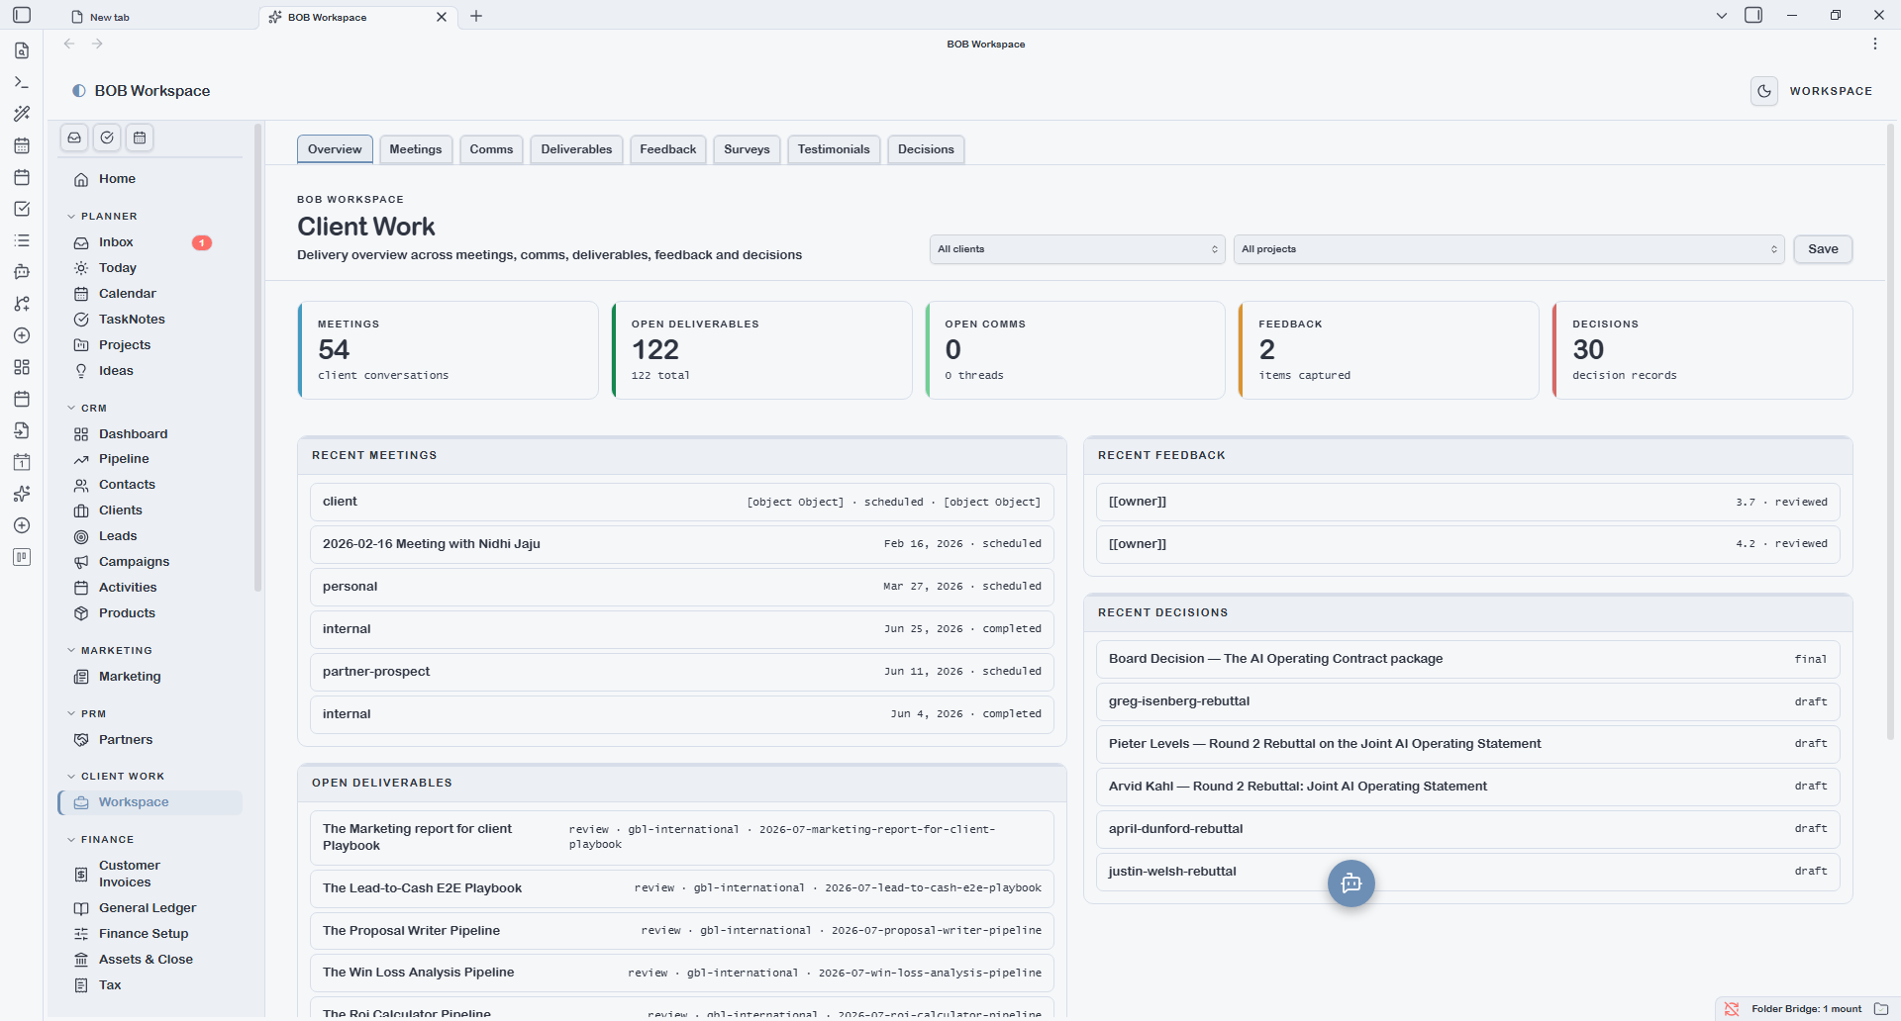Open the file search icon in left ribbon
This screenshot has width=1901, height=1021.
(22, 50)
